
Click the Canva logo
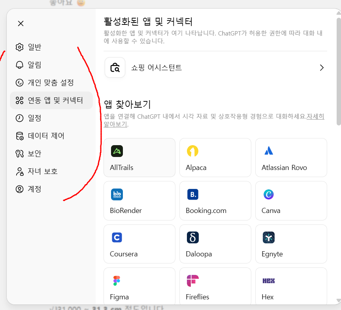coord(269,194)
